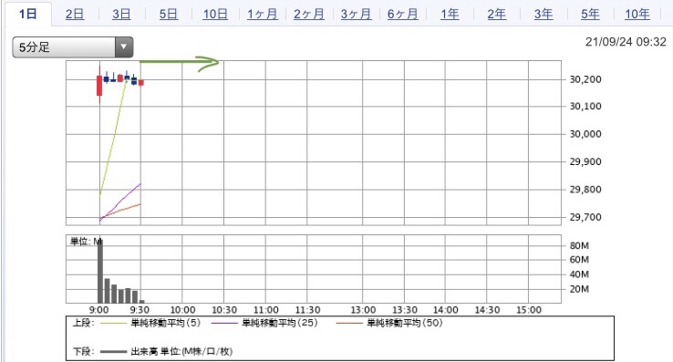
Task: Switch to the 2日 range tab
Action: click(75, 15)
